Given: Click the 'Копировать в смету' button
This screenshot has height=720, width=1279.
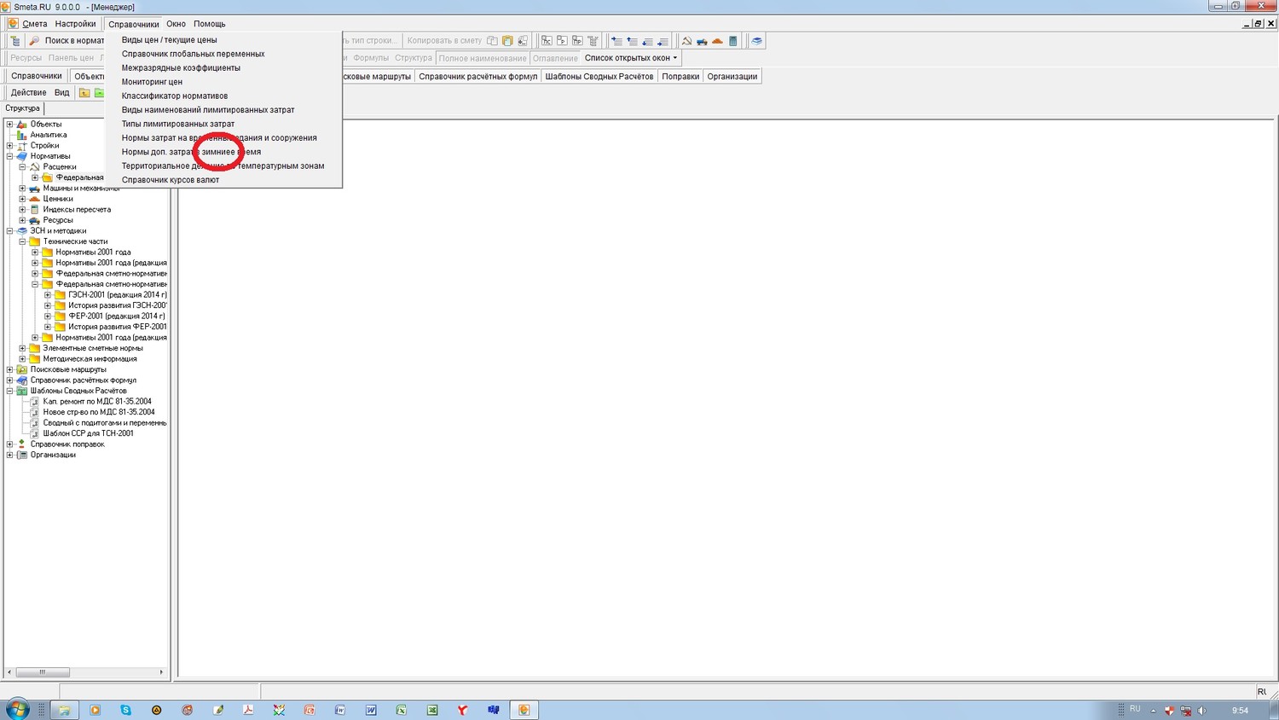Looking at the screenshot, I should 444,41.
